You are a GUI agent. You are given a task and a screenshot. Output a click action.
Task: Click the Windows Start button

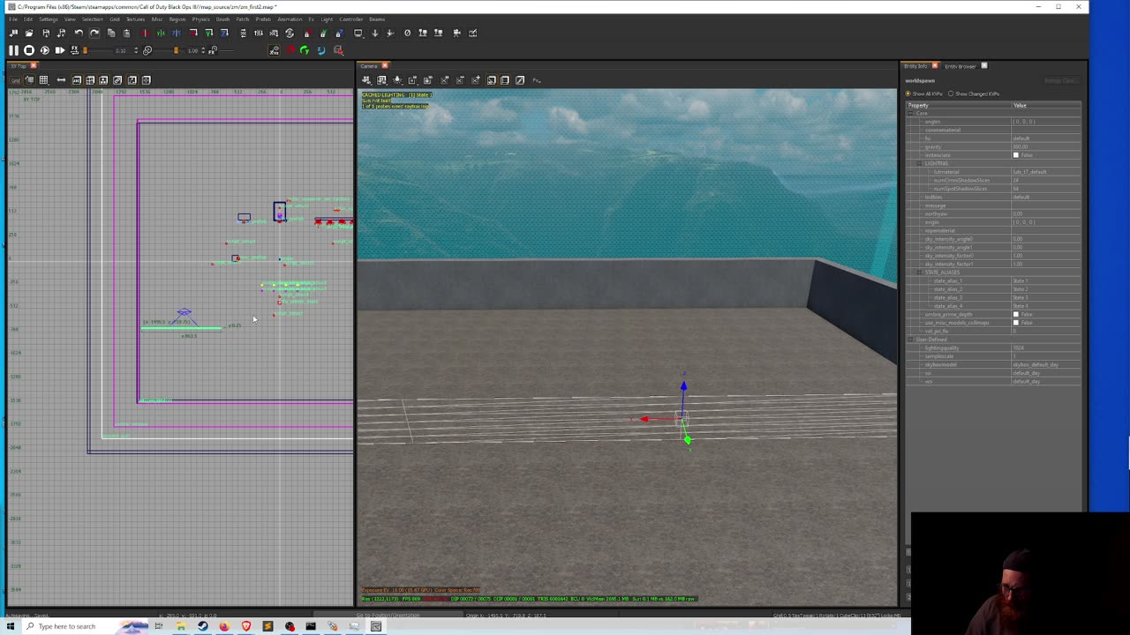click(x=11, y=626)
